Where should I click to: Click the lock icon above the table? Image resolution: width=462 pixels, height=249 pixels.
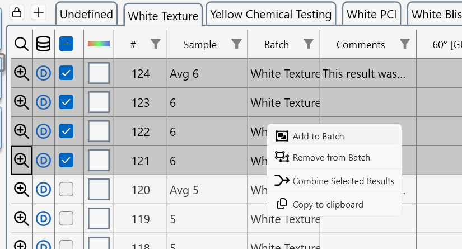tap(17, 12)
